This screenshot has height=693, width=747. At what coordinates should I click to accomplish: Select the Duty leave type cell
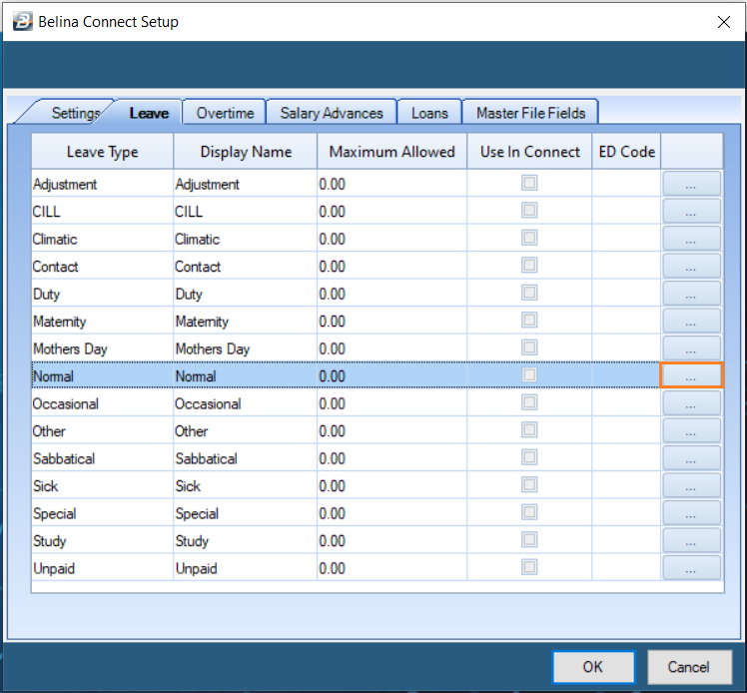(103, 294)
